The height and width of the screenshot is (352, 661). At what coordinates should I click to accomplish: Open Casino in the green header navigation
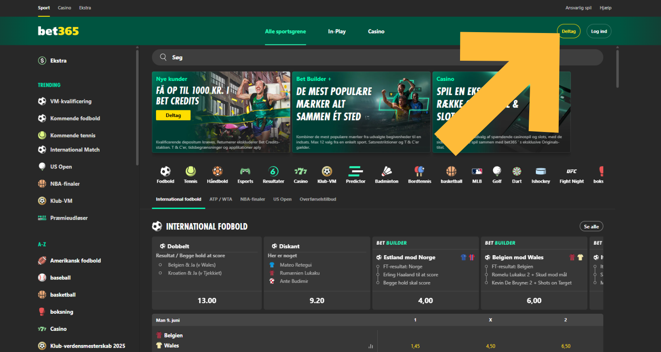[x=376, y=32]
